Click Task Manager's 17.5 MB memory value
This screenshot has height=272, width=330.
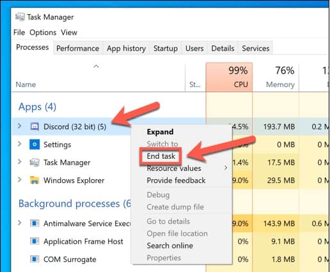(281, 163)
